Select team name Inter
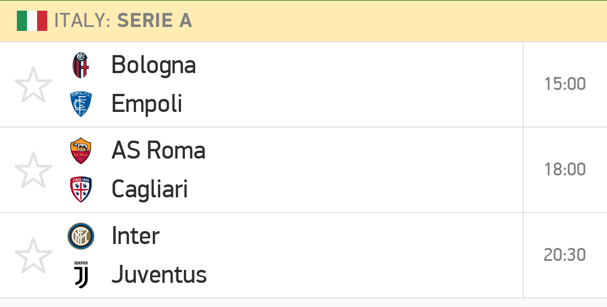This screenshot has width=607, height=307. (135, 236)
